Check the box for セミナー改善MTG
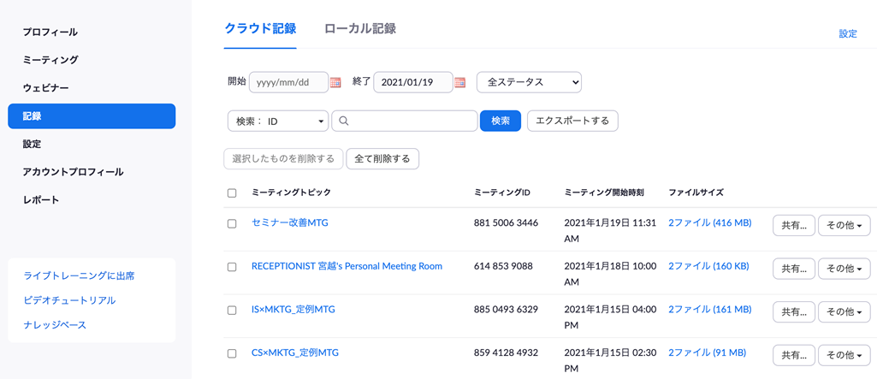The image size is (877, 379). 232,223
